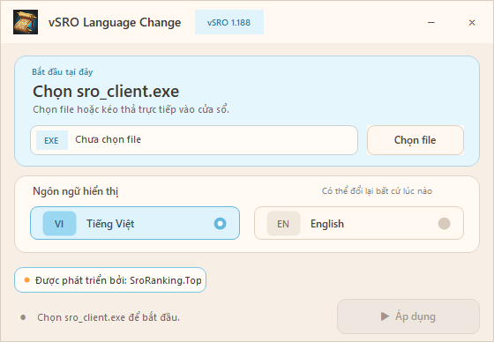The width and height of the screenshot is (494, 342).
Task: Click the 'Chọn file hoặc kéo thả' instruction text
Action: coord(131,109)
